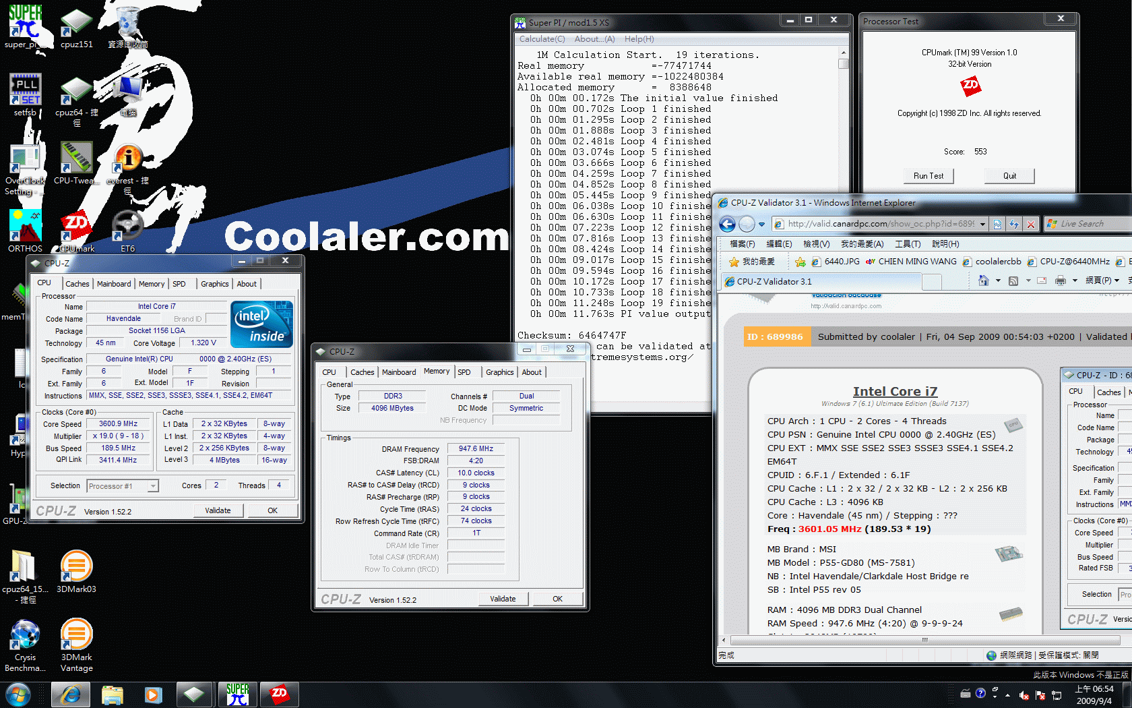
Task: Launch the 3DMark Vantage desktop shortcut
Action: coord(76,645)
